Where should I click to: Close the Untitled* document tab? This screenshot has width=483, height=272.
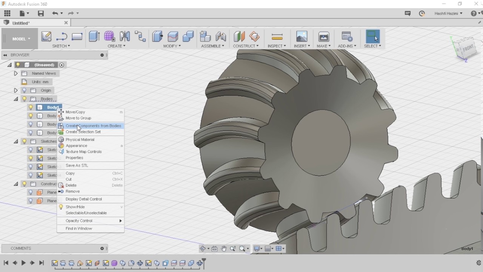(x=66, y=23)
